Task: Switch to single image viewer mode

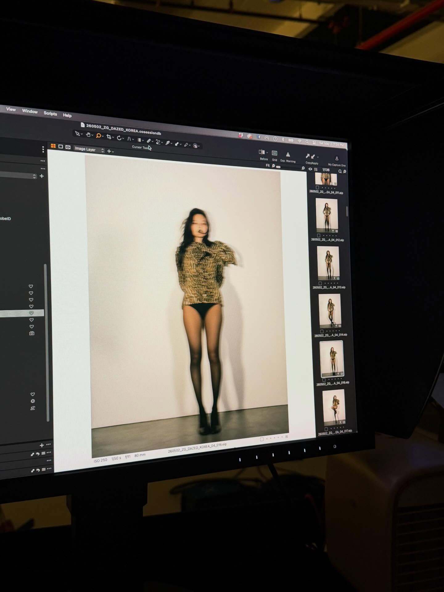Action: click(61, 146)
